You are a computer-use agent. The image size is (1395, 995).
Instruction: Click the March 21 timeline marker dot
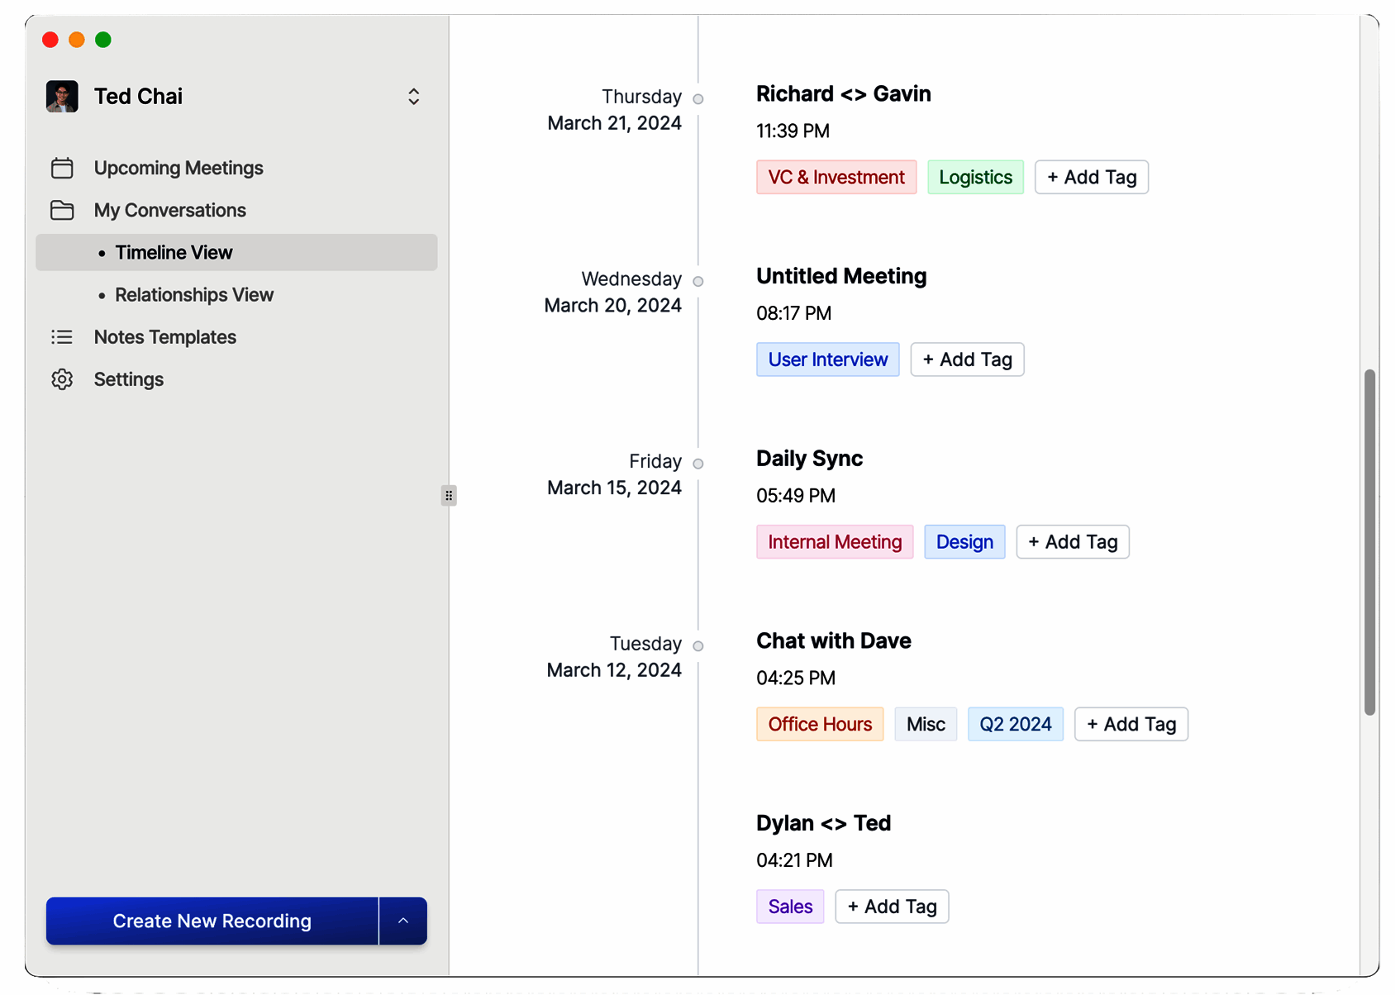tap(698, 99)
